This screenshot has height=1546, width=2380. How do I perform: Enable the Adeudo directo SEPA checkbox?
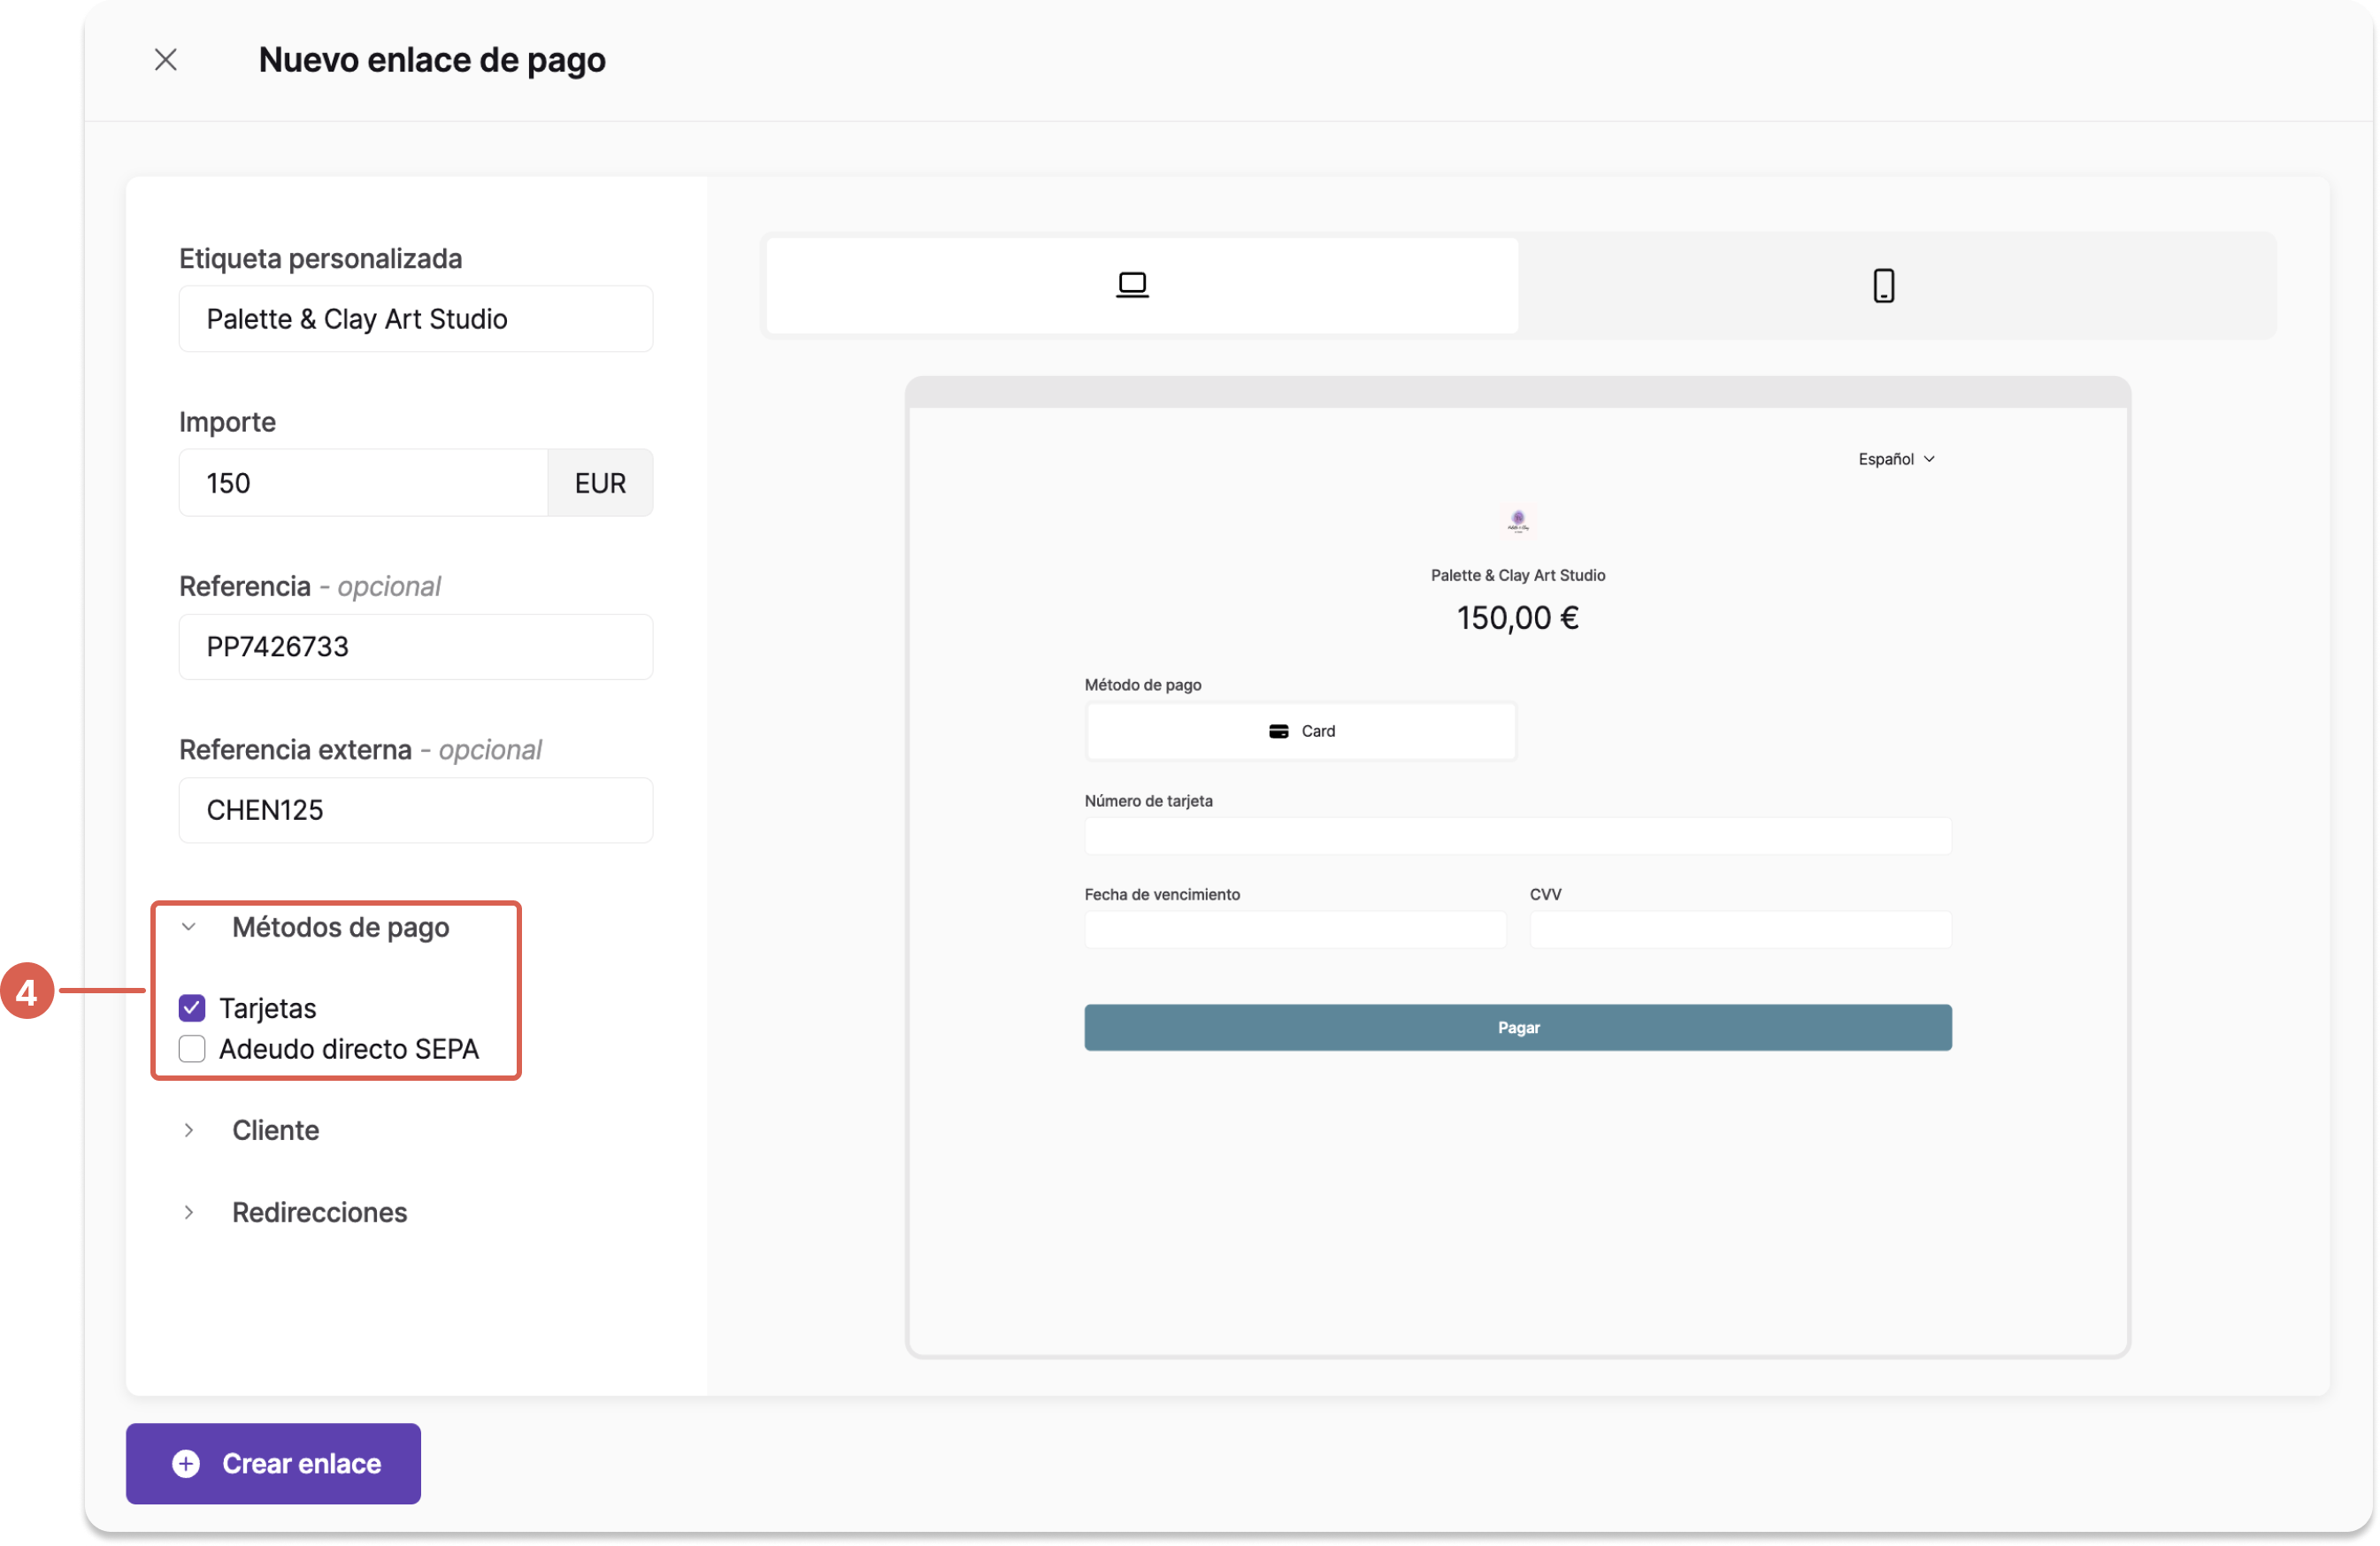tap(192, 1048)
